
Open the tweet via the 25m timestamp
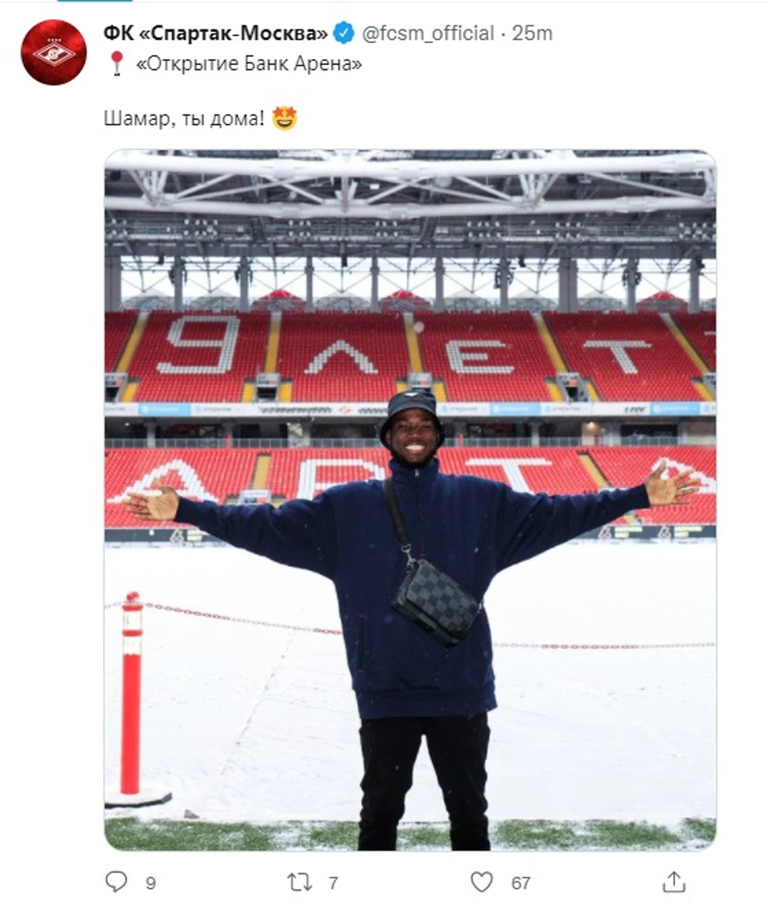coord(532,33)
